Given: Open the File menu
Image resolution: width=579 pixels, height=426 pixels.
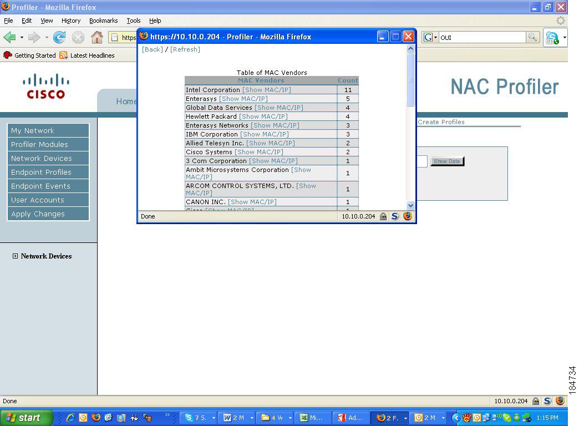Looking at the screenshot, I should pos(8,21).
